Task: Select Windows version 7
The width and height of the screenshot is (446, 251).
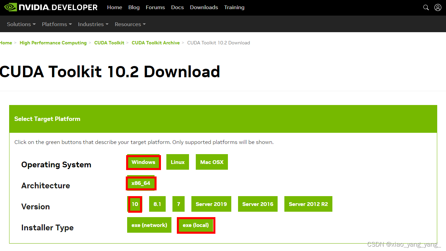Action: [x=179, y=204]
